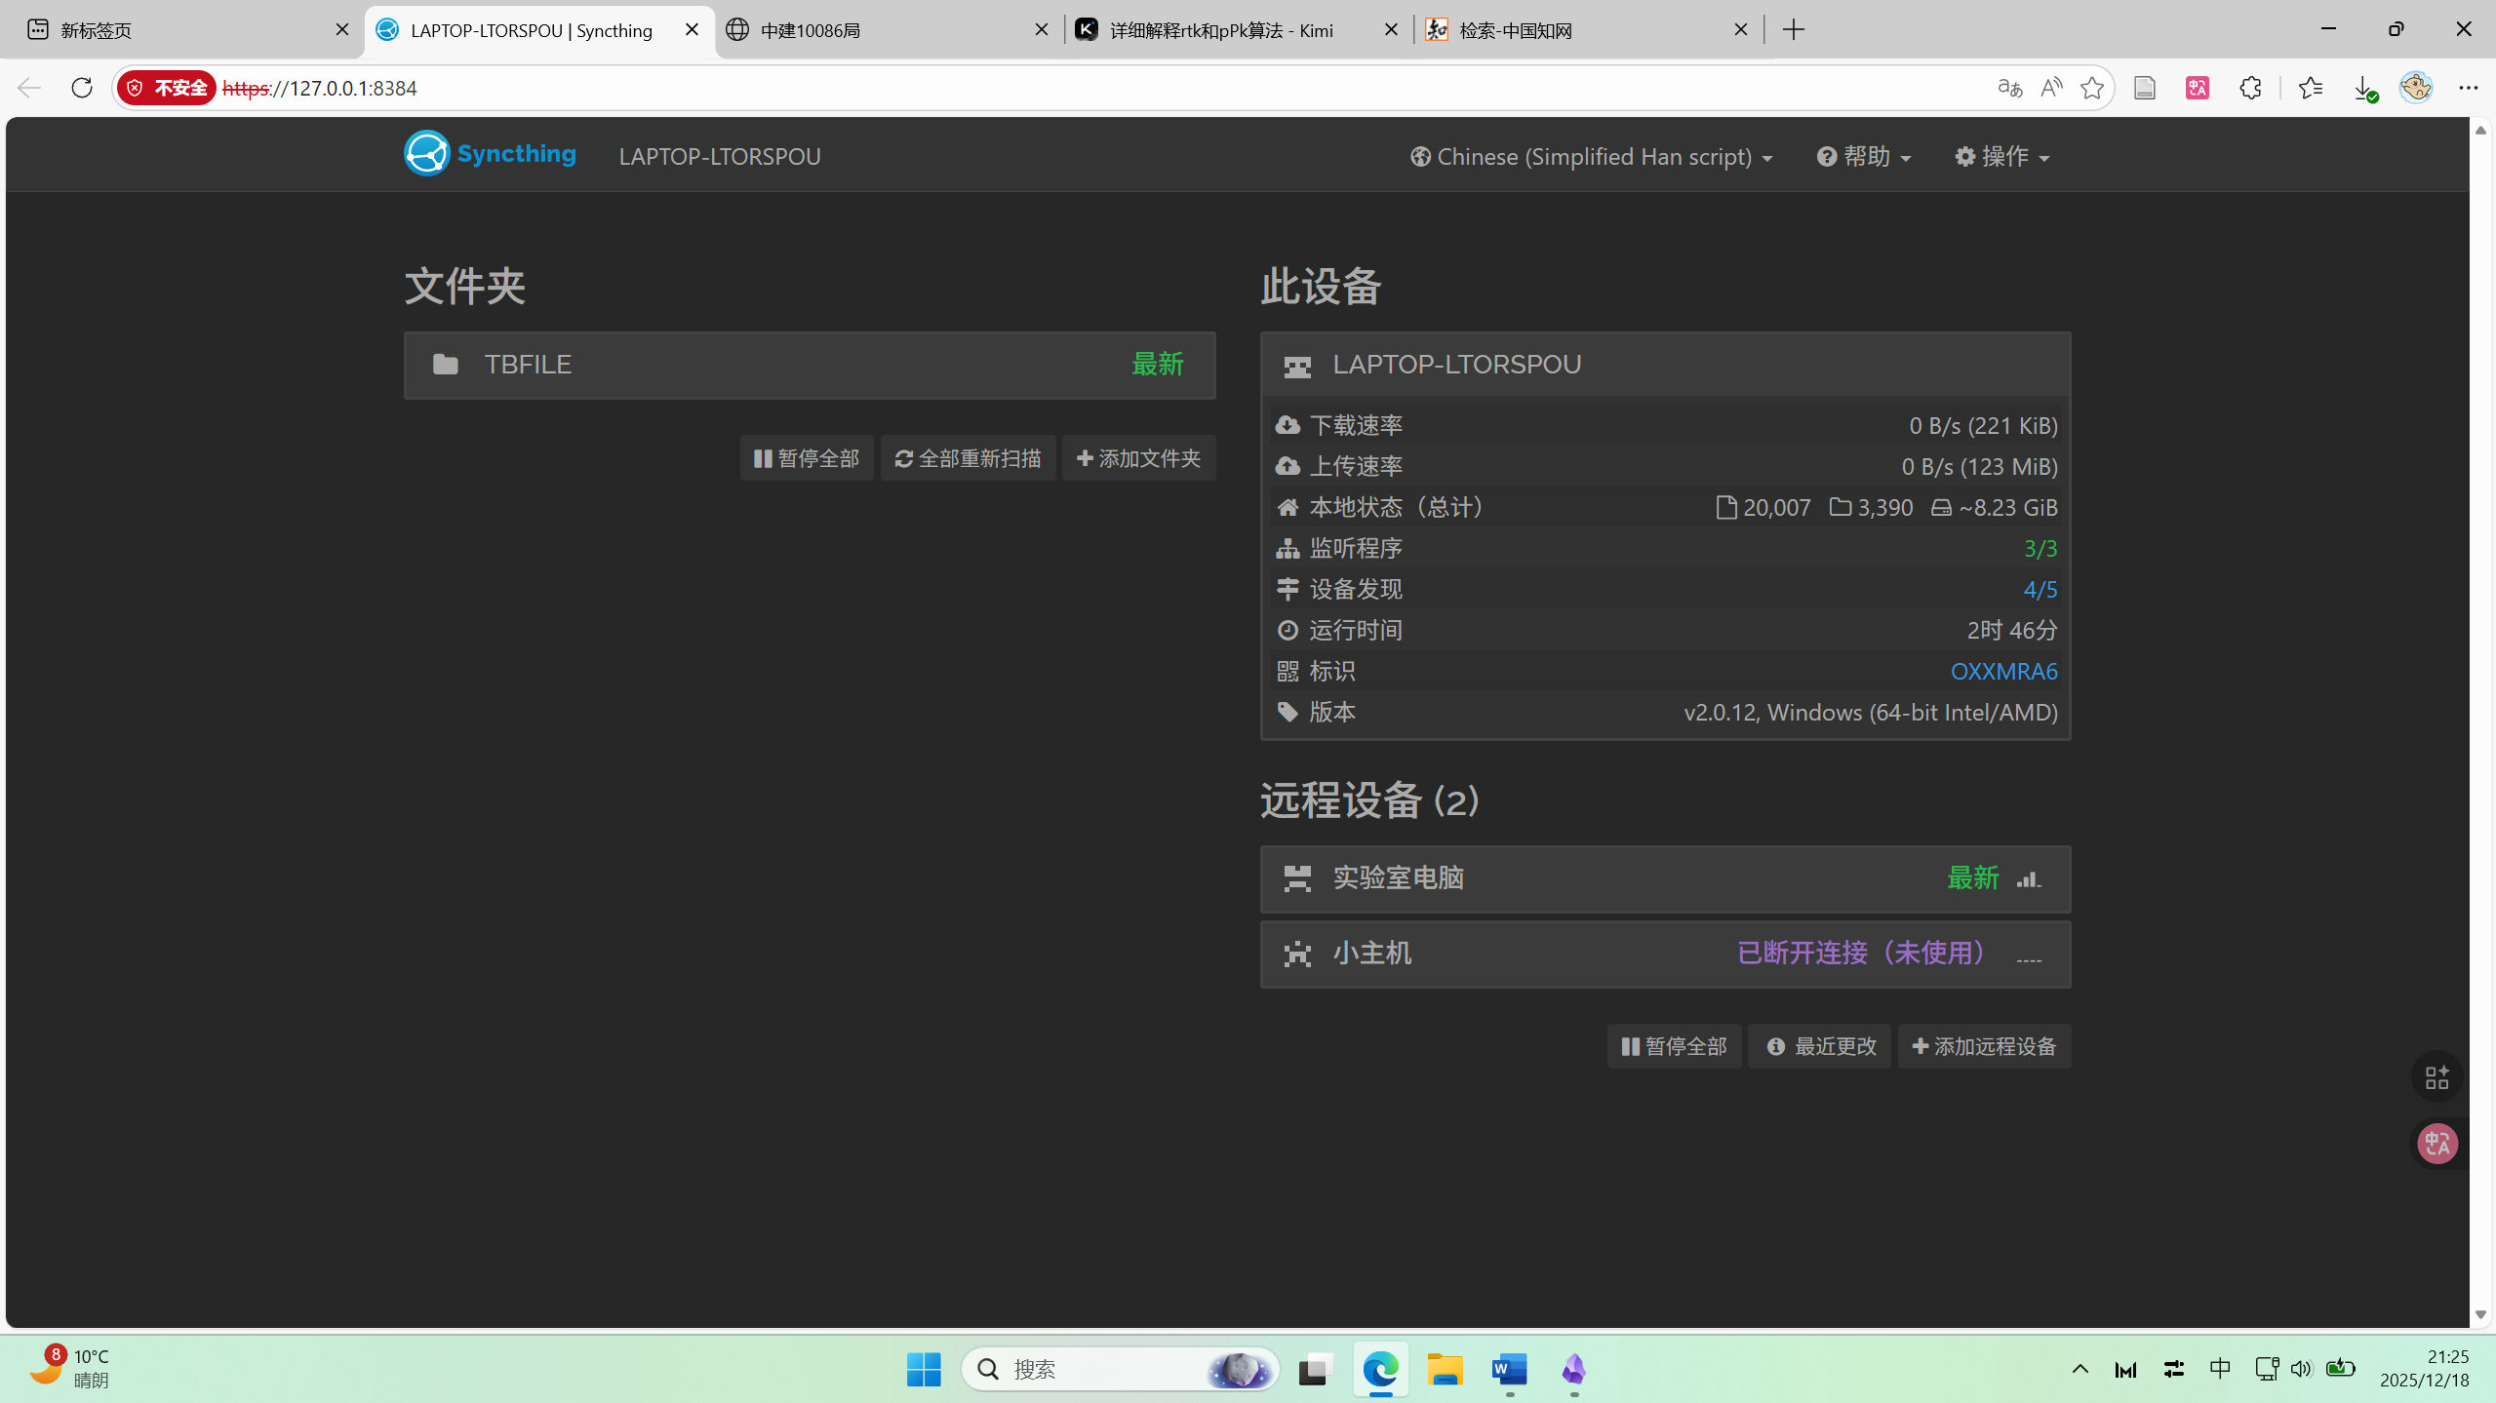Expand the 实验室电脑 remote device panel
Image resolution: width=2496 pixels, height=1403 pixels.
1665,878
